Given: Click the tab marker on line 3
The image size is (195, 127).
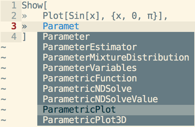Looking at the screenshot, I should [25, 27].
